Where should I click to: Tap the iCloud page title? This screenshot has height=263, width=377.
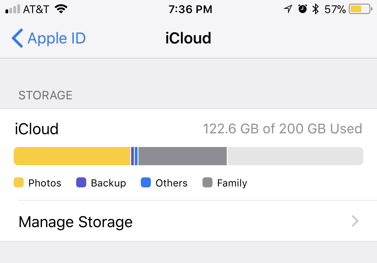point(188,38)
